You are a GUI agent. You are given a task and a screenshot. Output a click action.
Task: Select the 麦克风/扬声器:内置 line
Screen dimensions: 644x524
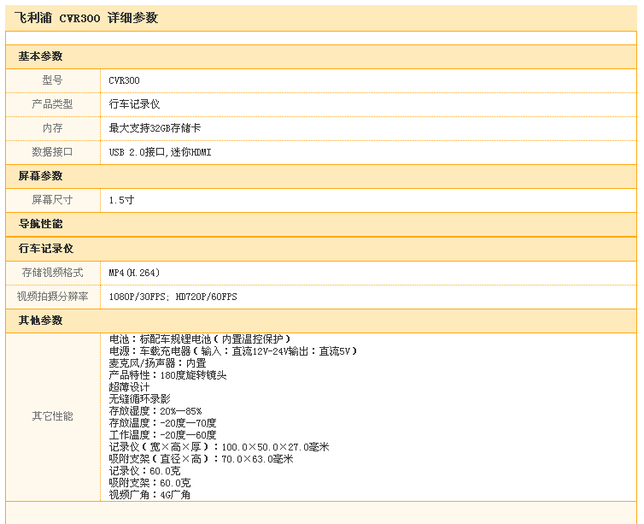(157, 363)
